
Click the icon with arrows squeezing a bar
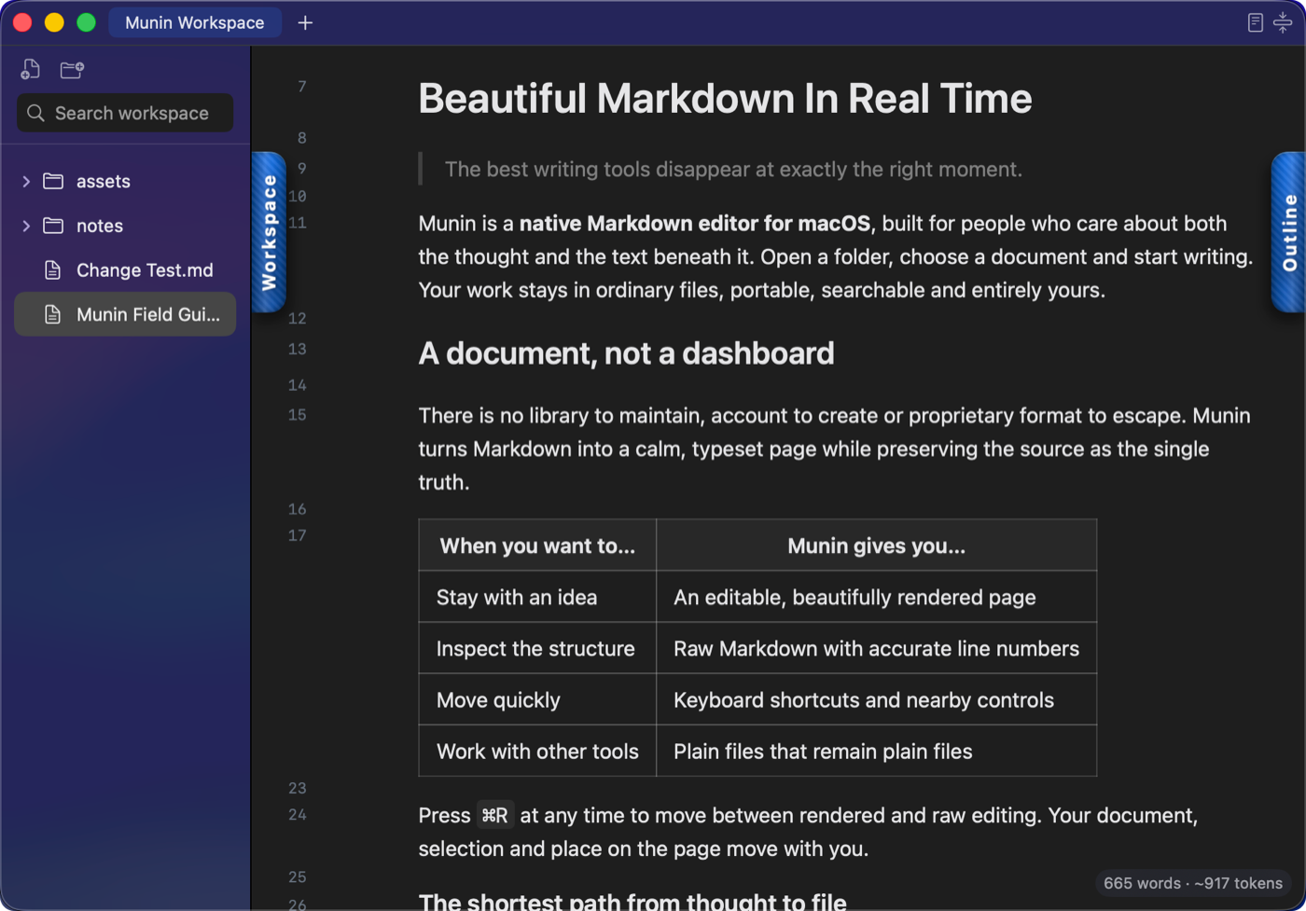tap(1283, 22)
